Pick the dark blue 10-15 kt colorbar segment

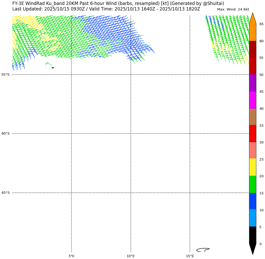pyautogui.click(x=252, y=201)
